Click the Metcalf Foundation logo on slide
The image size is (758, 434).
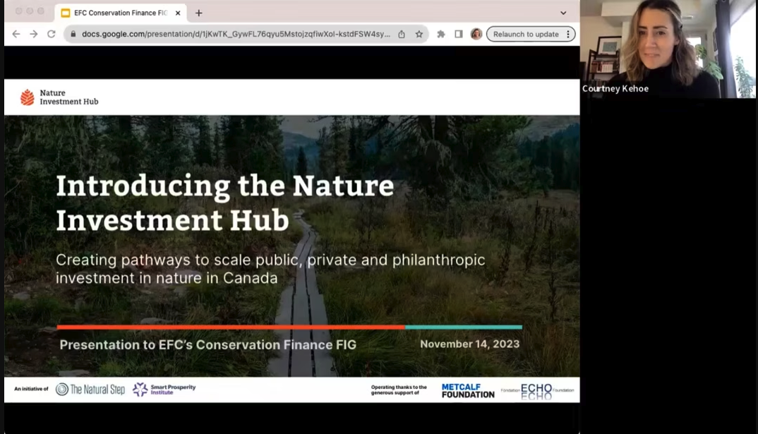tap(468, 390)
